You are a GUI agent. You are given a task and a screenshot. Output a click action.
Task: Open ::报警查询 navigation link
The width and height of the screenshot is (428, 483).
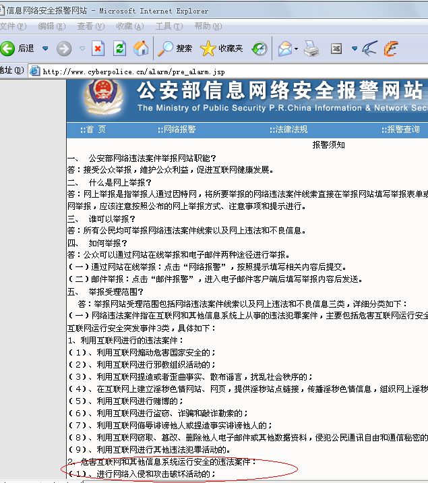[400, 130]
